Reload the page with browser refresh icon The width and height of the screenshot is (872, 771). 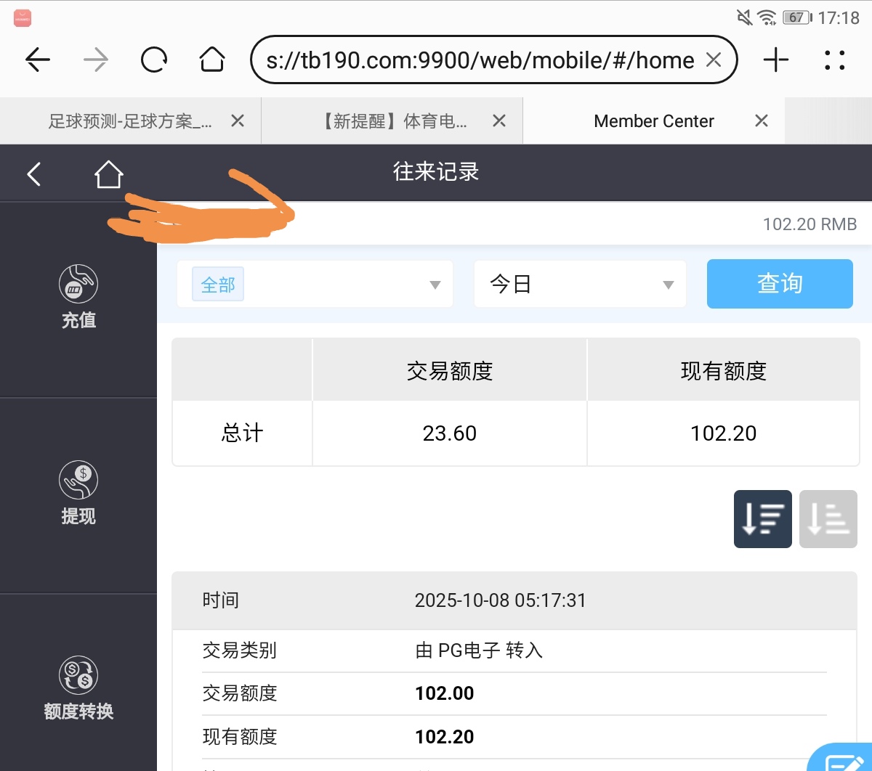coord(154,60)
